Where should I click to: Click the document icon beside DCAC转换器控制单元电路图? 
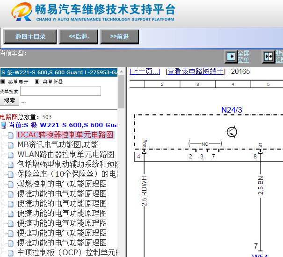click(x=10, y=135)
